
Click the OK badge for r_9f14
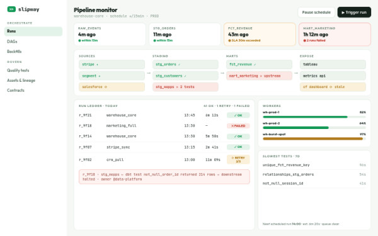pos(238,137)
